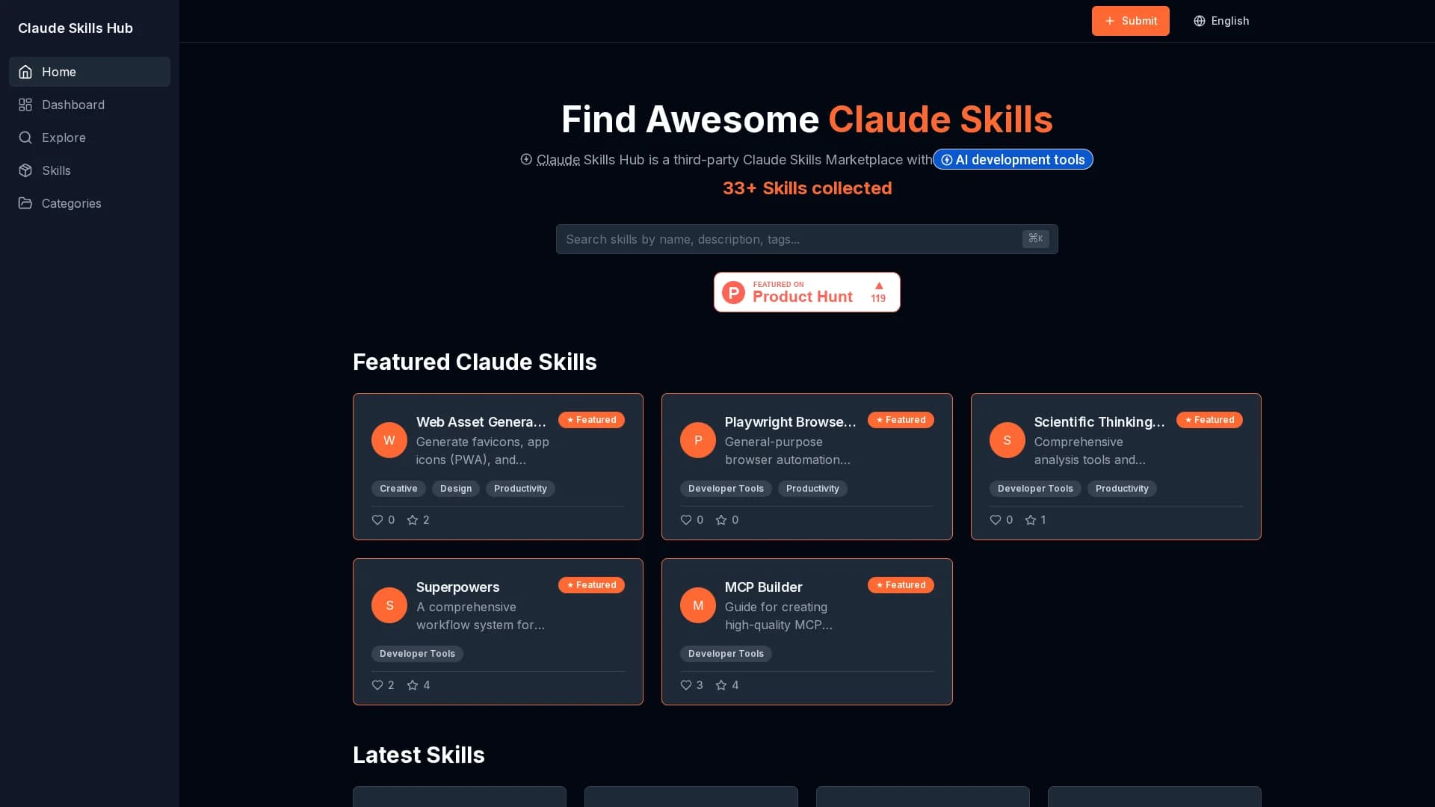
Task: Click Developer Tools tag on Scientific Thinking card
Action: (1035, 489)
